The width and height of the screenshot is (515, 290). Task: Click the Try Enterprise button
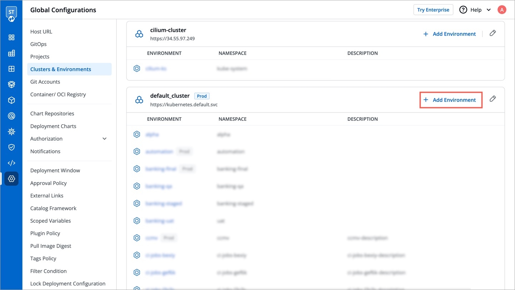click(x=433, y=10)
